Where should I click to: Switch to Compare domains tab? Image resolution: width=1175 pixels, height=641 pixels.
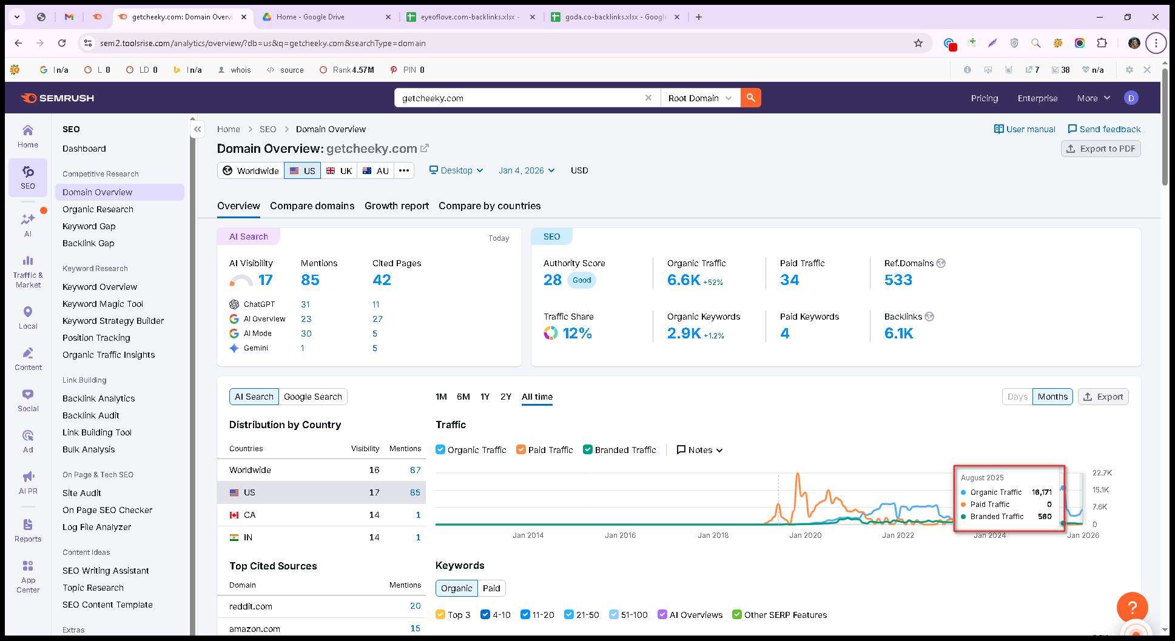pyautogui.click(x=312, y=206)
